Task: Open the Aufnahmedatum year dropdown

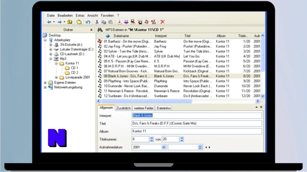Action: pyautogui.click(x=164, y=147)
